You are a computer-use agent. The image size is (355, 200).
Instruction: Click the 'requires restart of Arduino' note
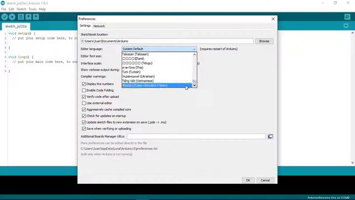coord(219,49)
